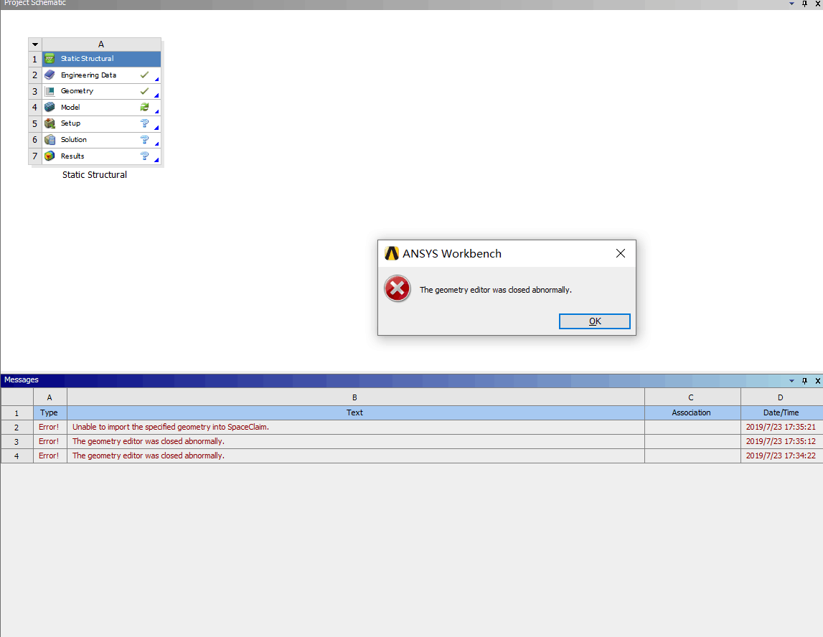Click the Model refresh-required status icon
823x637 pixels.
tap(144, 107)
